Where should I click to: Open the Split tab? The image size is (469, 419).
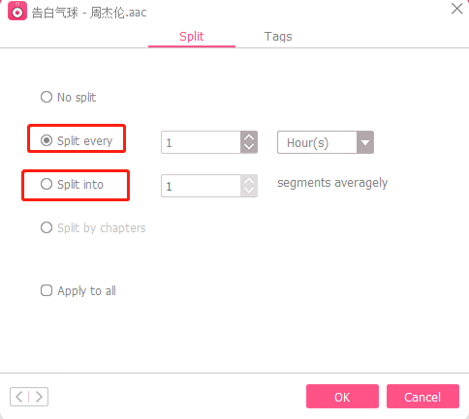[192, 37]
